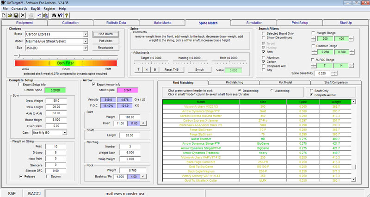The height and width of the screenshot is (197, 370).
Task: Open the Cam selection dropdown
Action: [x=65, y=133]
